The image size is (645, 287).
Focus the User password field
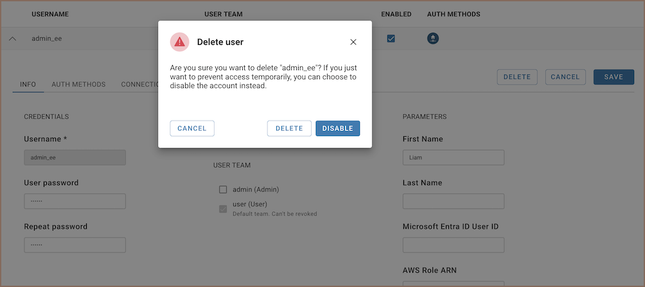coord(75,201)
